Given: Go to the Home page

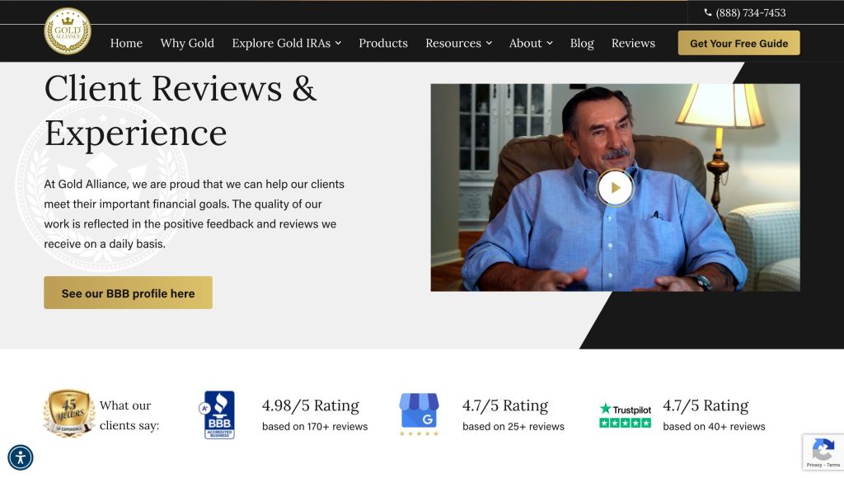Looking at the screenshot, I should (126, 43).
